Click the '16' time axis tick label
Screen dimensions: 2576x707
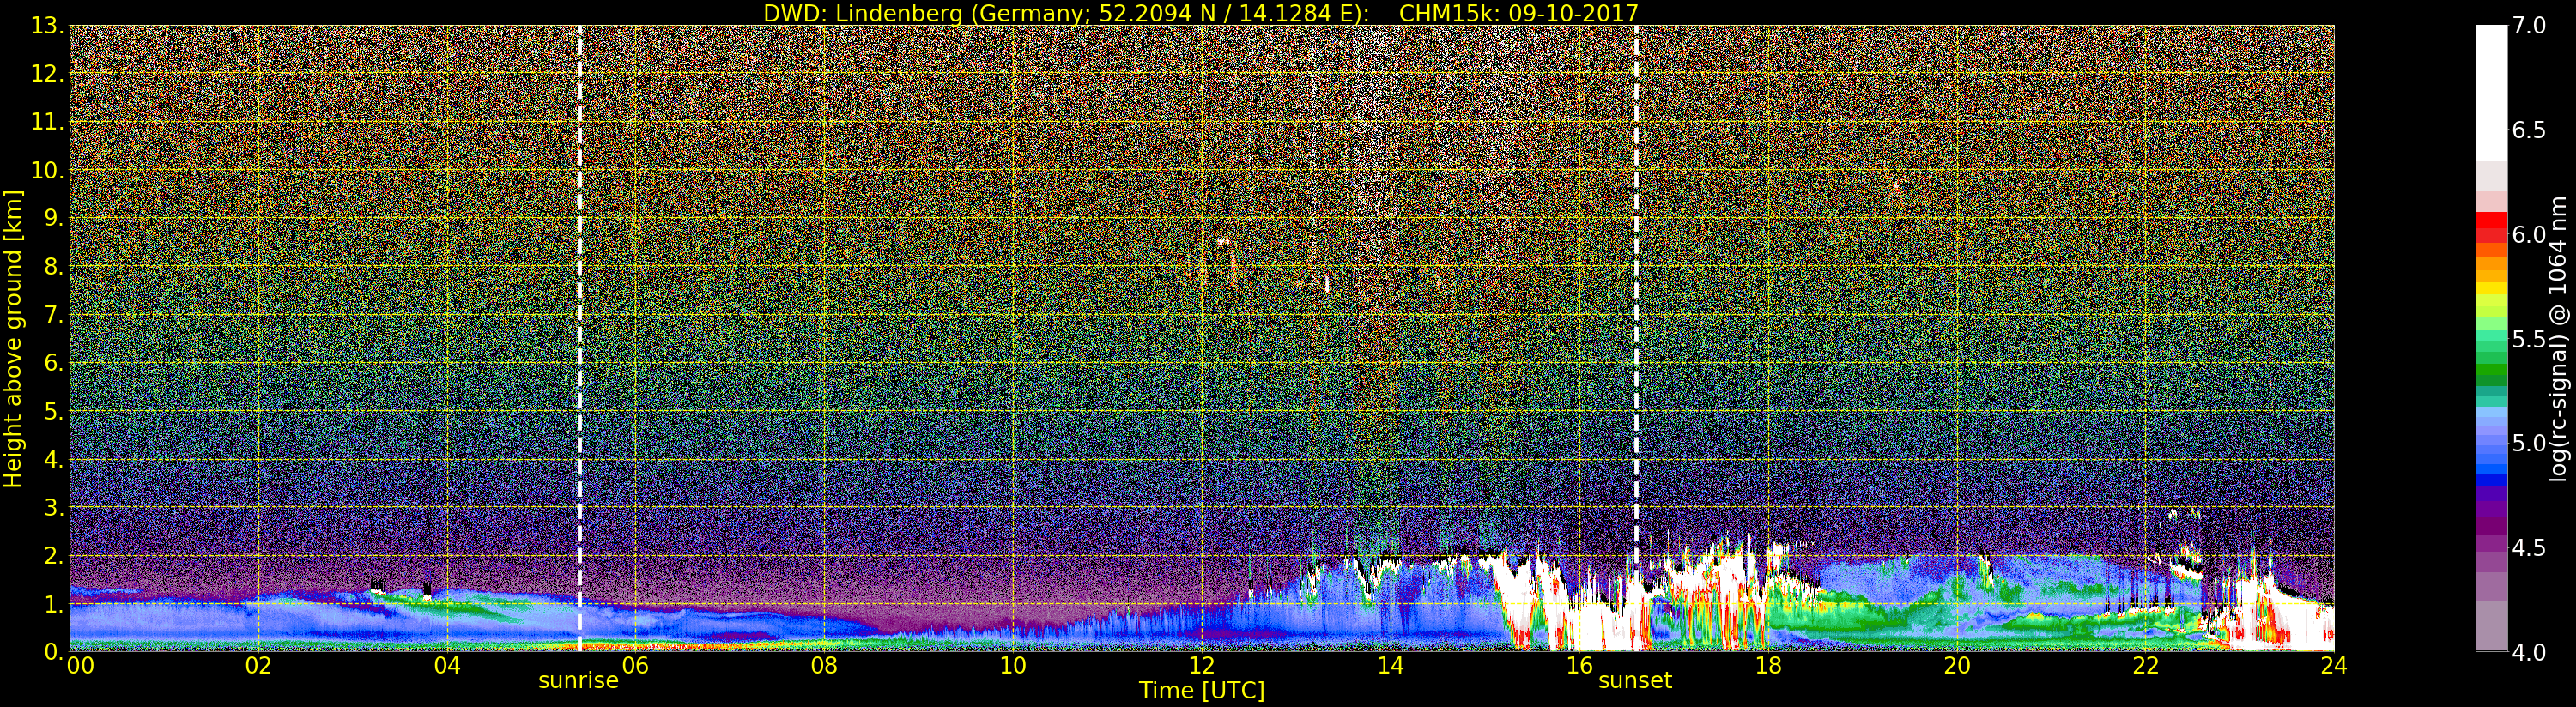tap(1579, 666)
